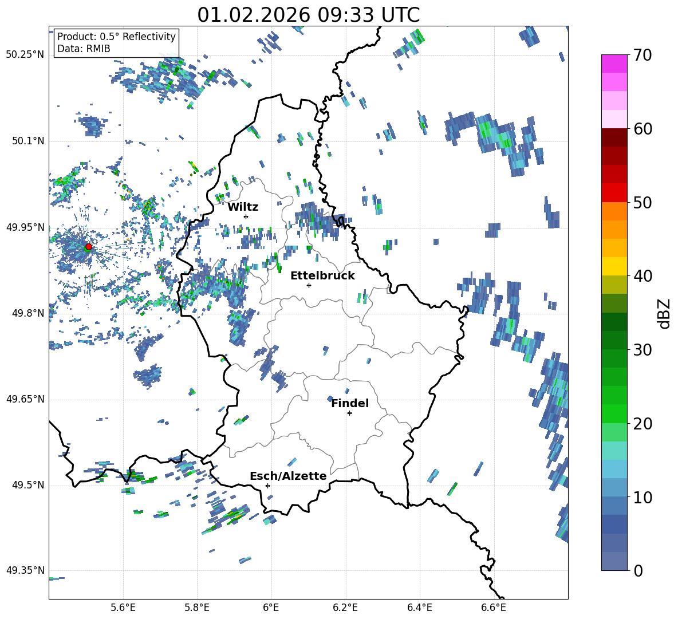Click the Findel station cross marker

(349, 413)
